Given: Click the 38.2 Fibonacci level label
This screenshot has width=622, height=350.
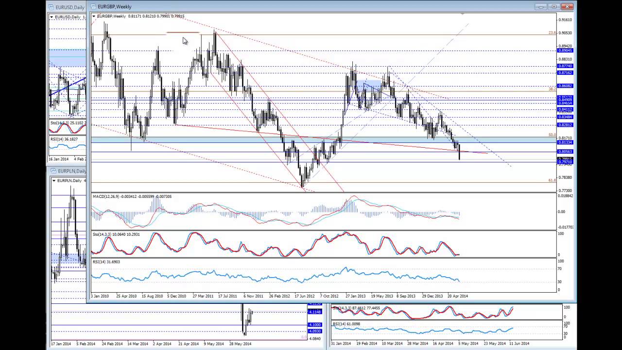Looking at the screenshot, I should [552, 89].
